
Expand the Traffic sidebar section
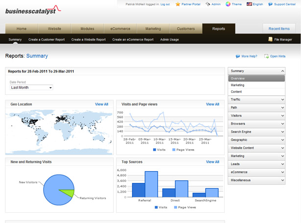pyautogui.click(x=256, y=99)
